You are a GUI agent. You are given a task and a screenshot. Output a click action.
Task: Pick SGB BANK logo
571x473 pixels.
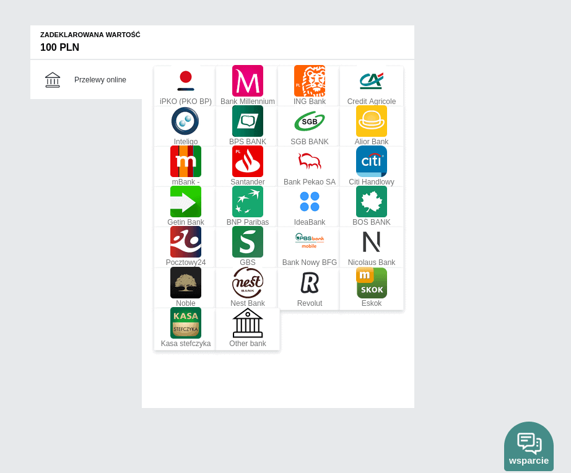[310, 121]
